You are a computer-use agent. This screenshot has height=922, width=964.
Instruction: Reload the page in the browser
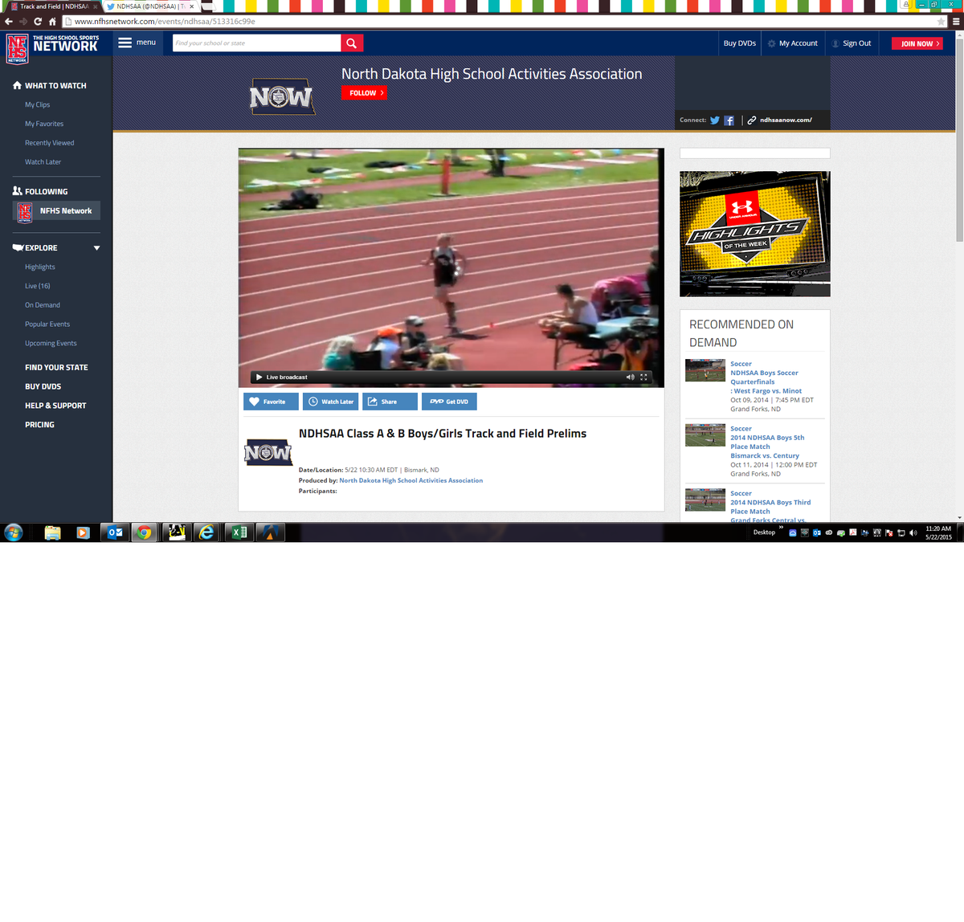click(38, 22)
